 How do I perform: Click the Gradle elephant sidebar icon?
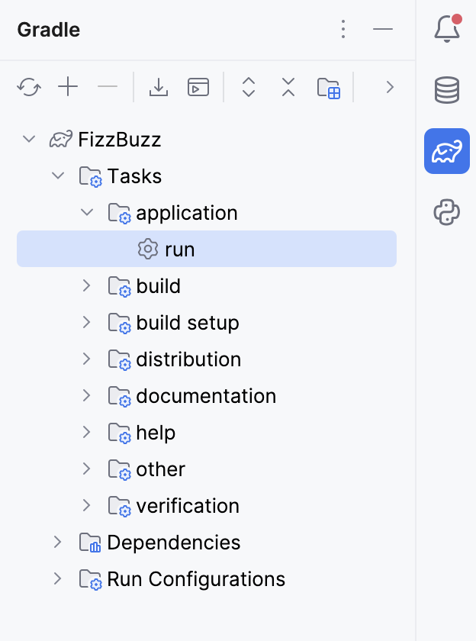coord(447,151)
